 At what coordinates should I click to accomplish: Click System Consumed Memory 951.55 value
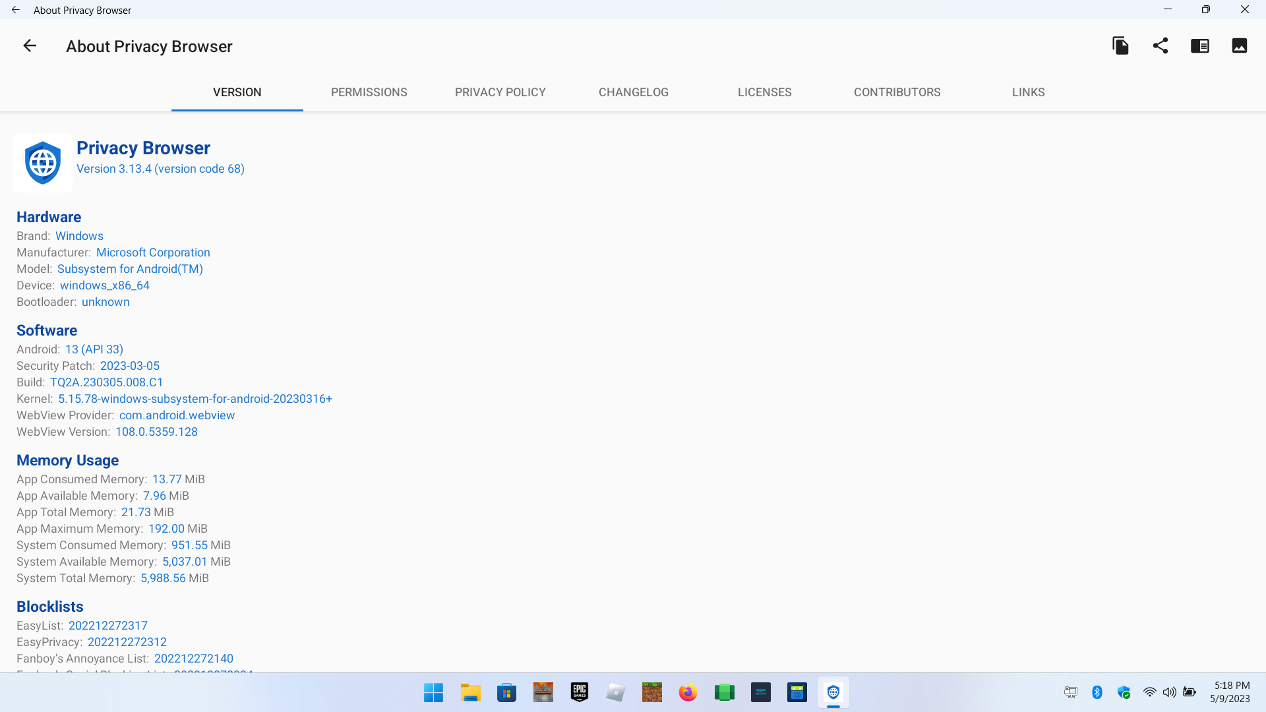(x=189, y=545)
